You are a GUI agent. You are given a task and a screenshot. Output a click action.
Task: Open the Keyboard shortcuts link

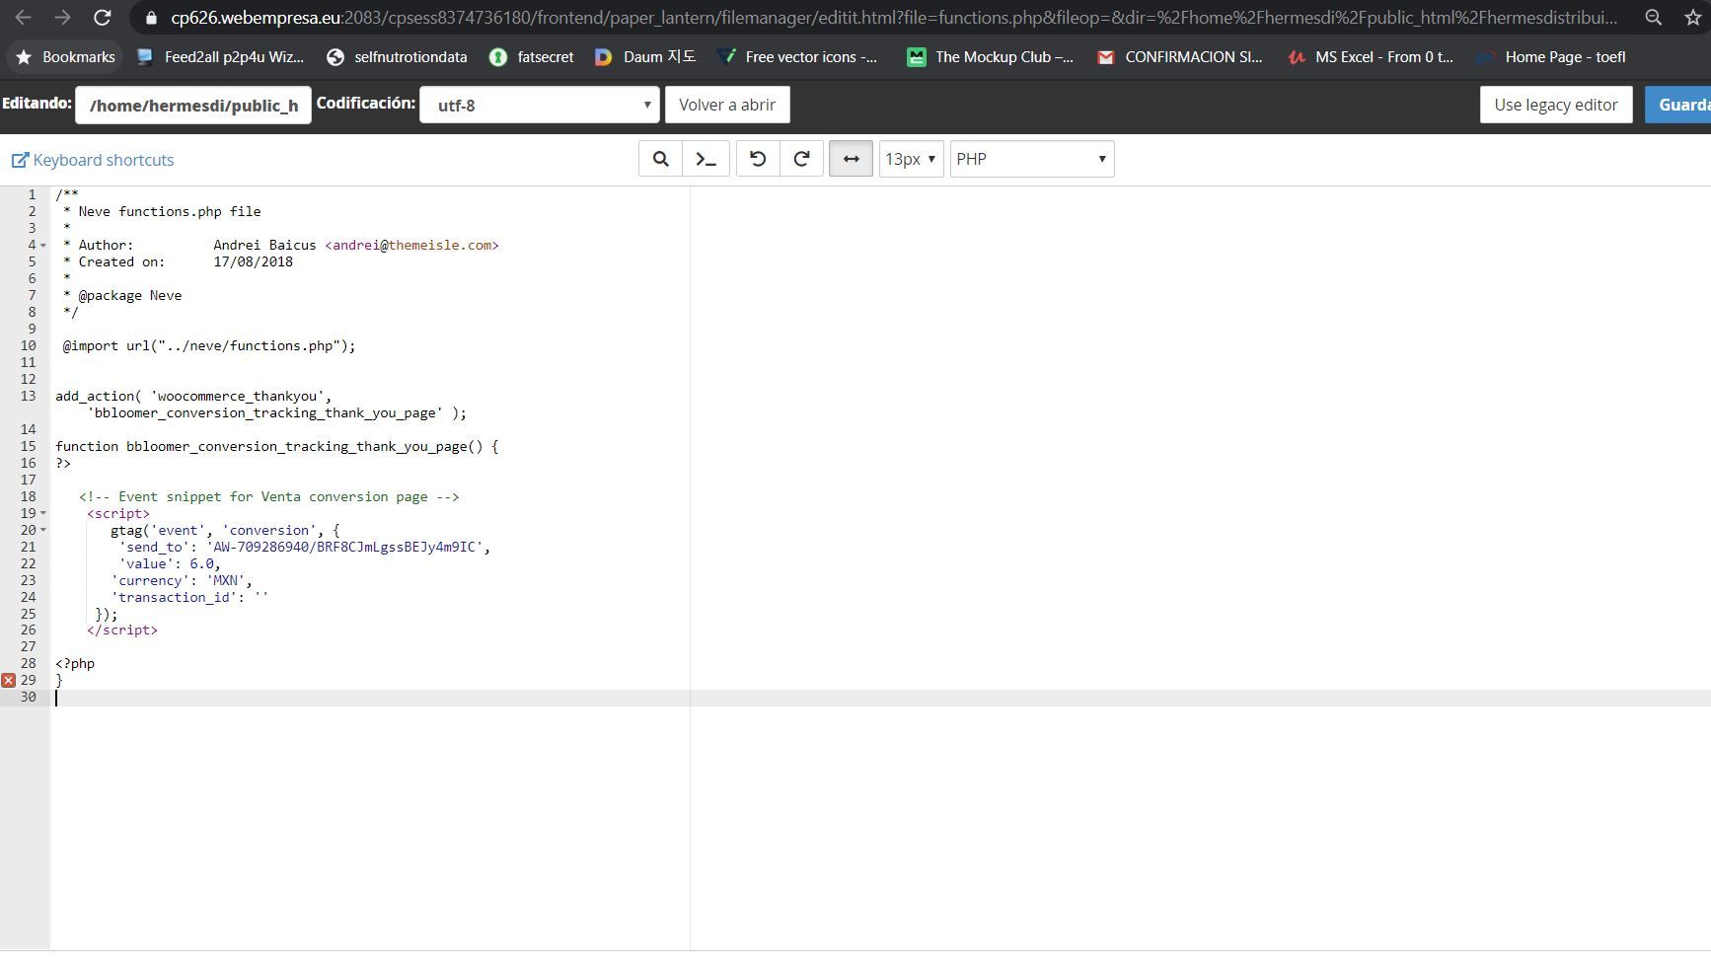[x=93, y=160]
